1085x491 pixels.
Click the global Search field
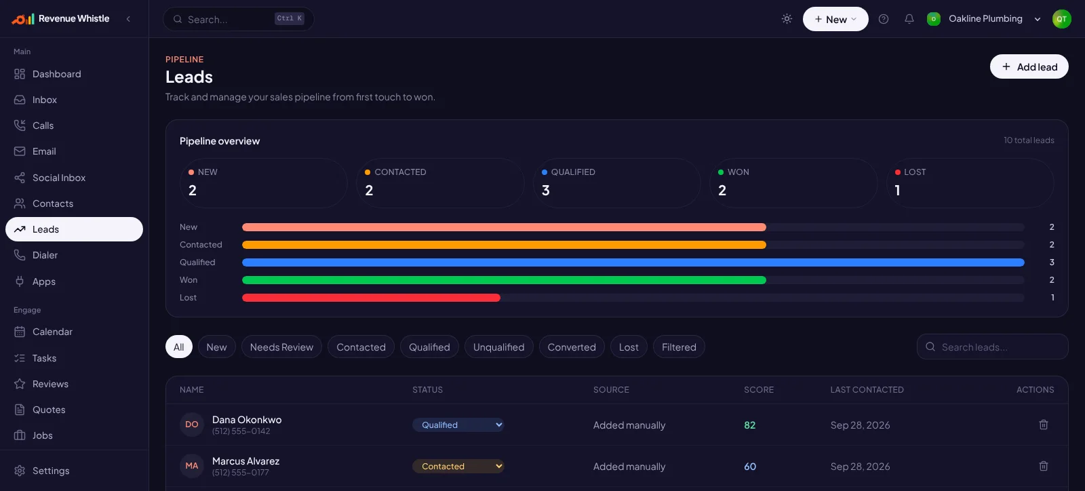[238, 19]
